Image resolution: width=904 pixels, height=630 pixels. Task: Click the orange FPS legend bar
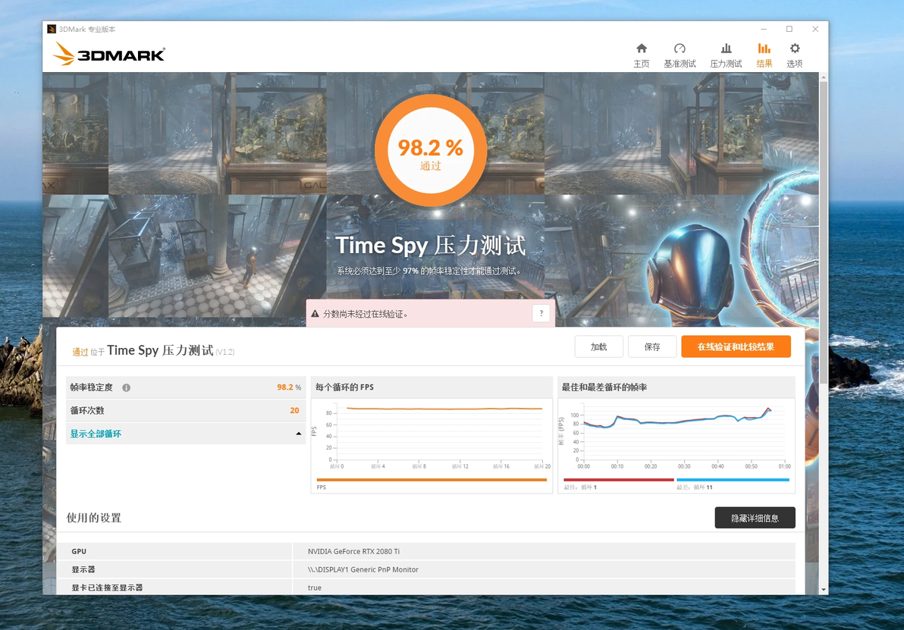432,480
